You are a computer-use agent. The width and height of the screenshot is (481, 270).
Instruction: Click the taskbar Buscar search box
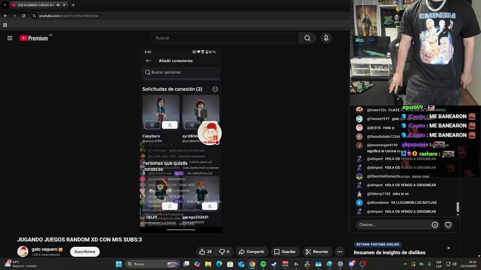[x=152, y=264]
